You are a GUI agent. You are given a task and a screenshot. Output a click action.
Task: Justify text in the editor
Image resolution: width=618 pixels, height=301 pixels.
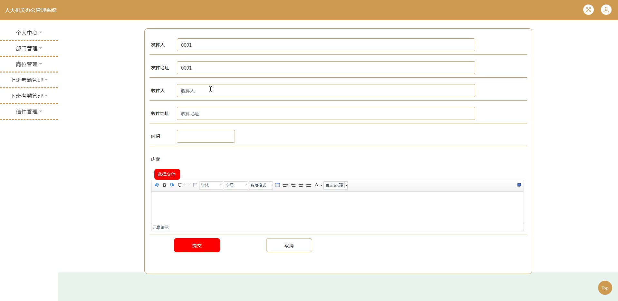click(x=309, y=185)
